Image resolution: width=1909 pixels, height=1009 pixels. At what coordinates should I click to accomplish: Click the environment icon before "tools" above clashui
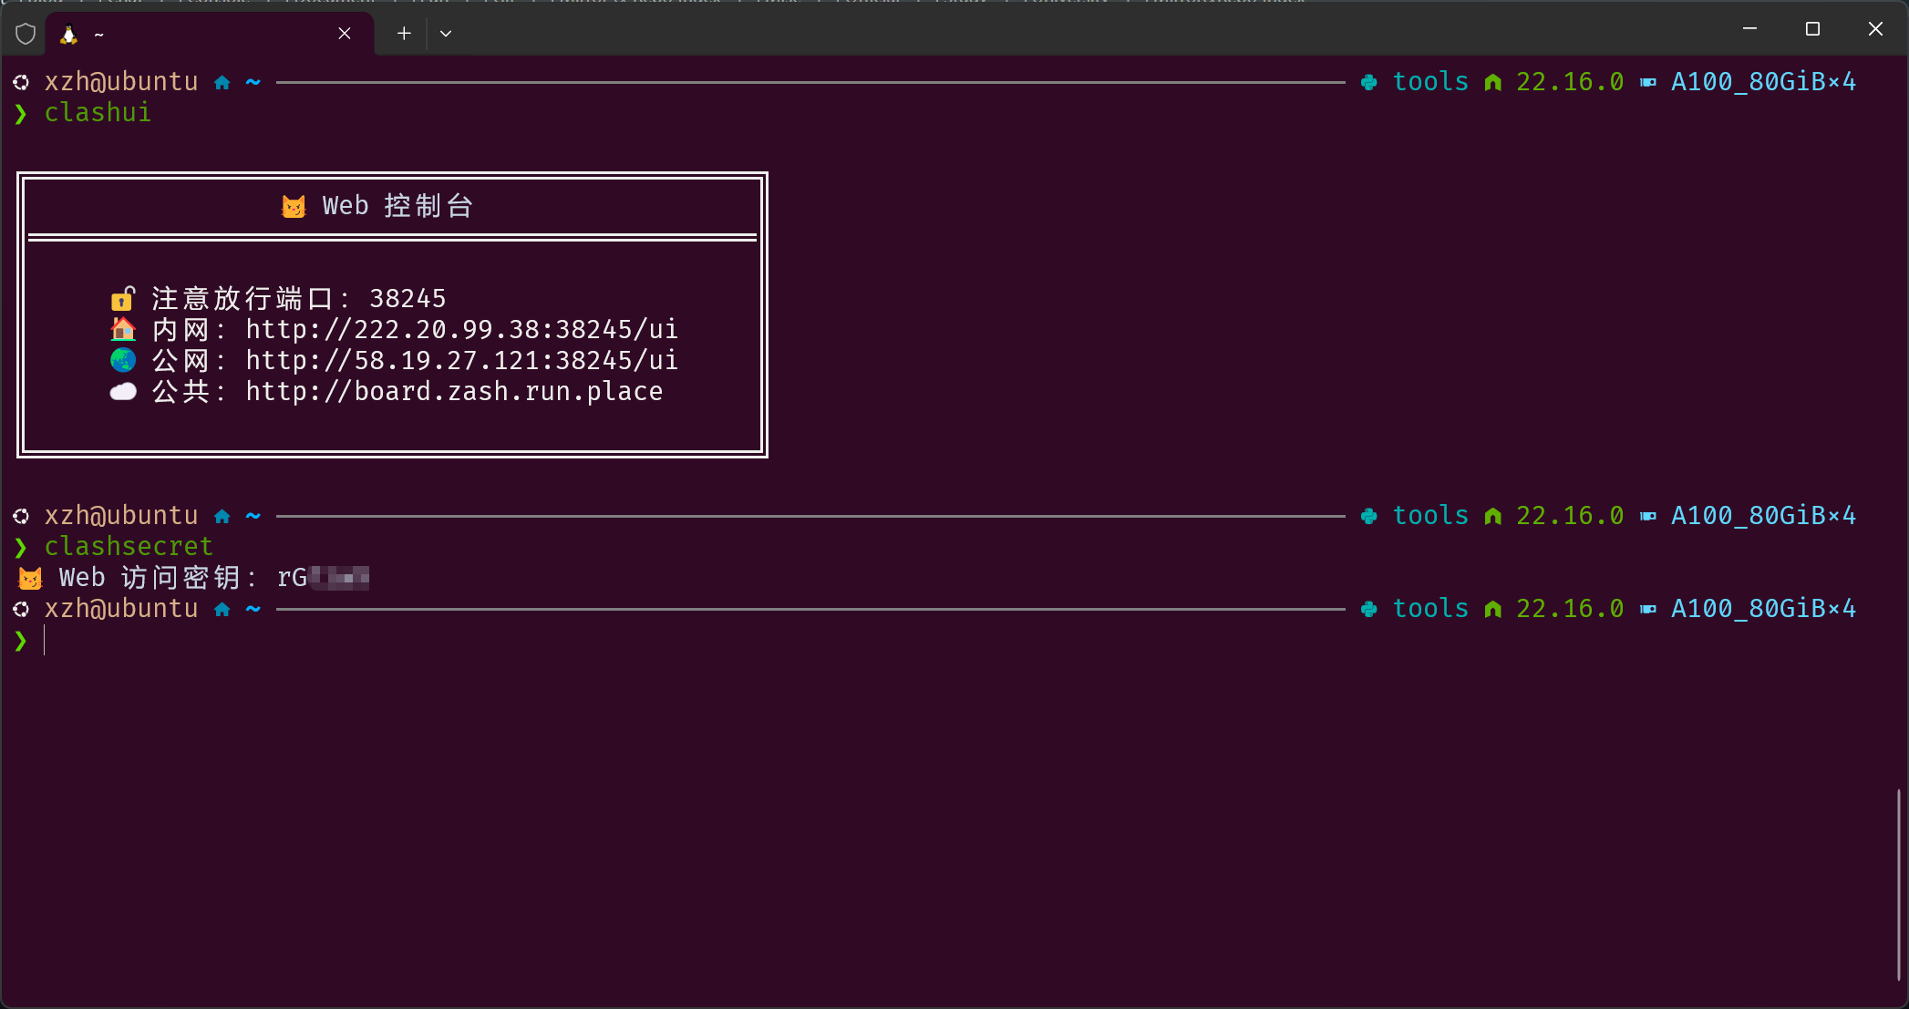pyautogui.click(x=1368, y=83)
